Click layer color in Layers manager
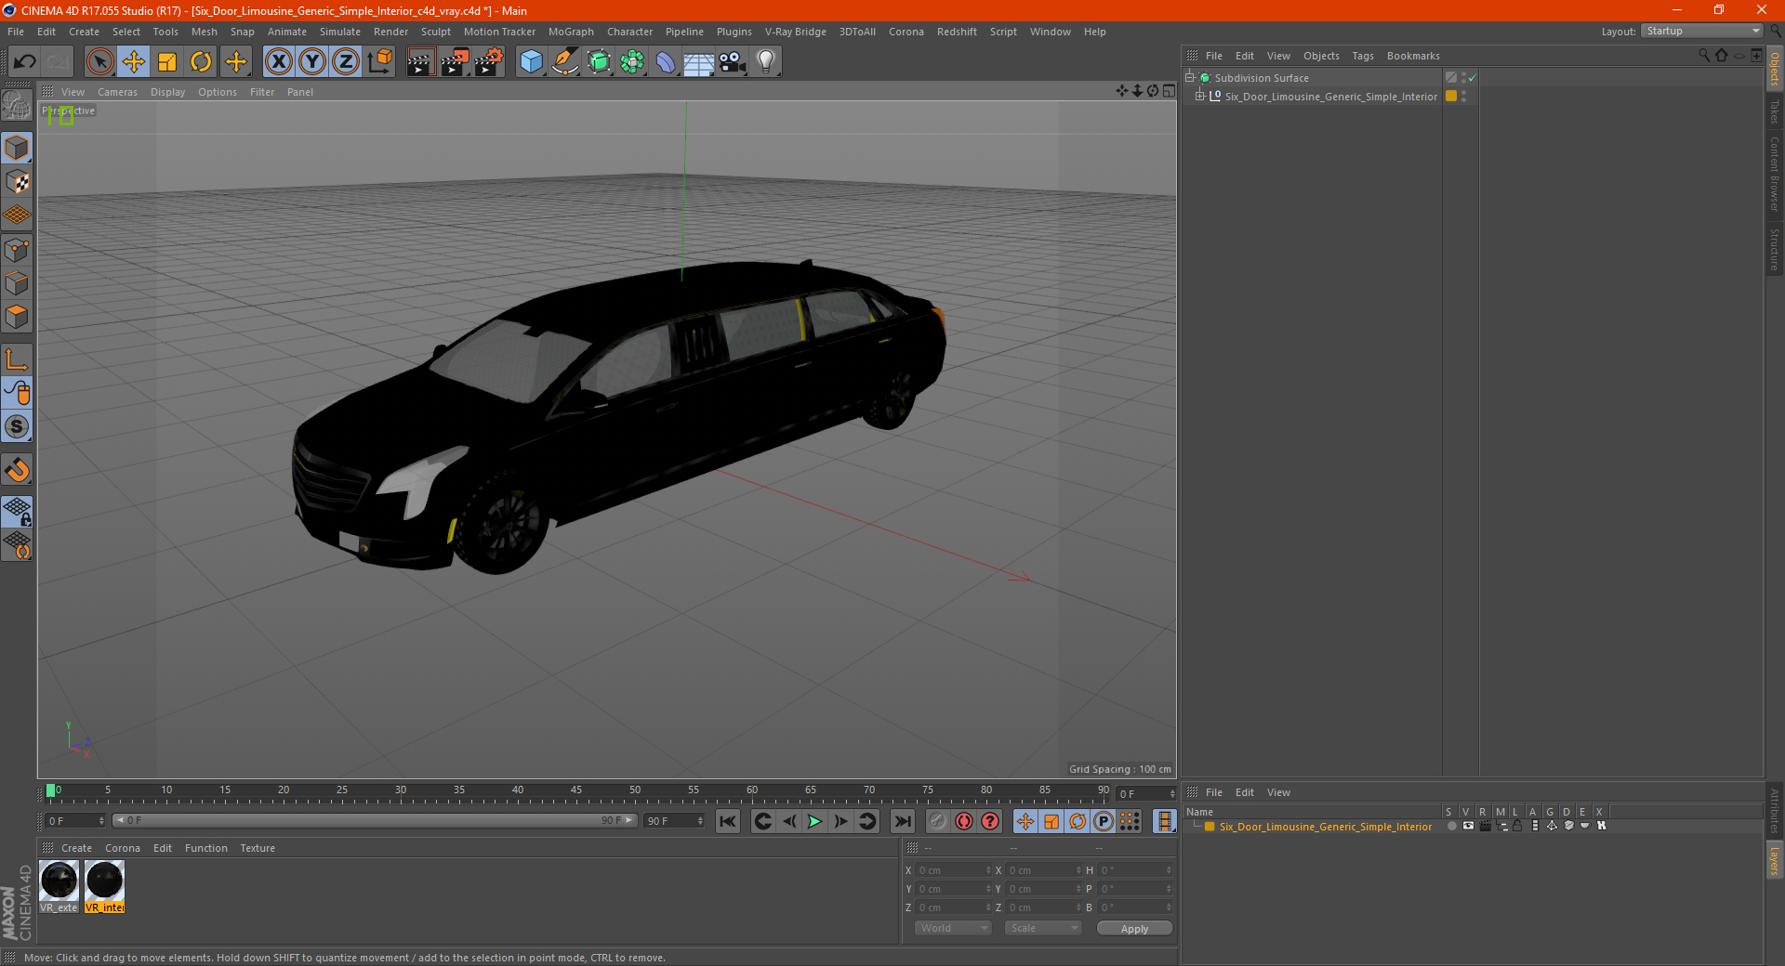 point(1210,826)
